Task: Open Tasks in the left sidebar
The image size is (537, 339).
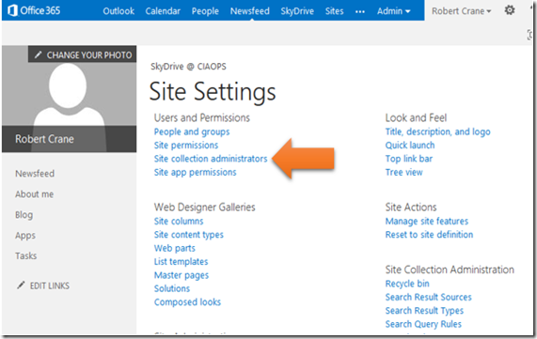Action: coord(25,255)
